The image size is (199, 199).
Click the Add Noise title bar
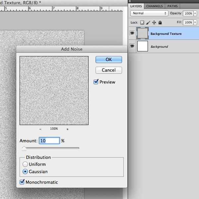[x=72, y=49]
